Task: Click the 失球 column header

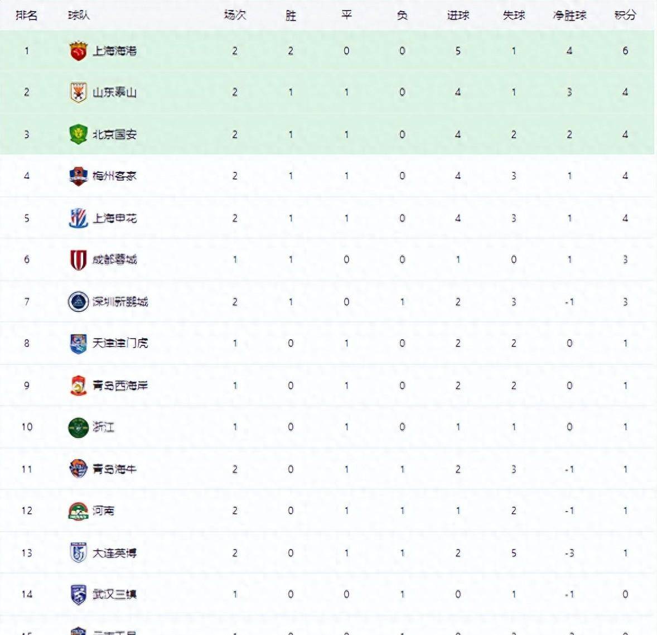Action: 513,15
